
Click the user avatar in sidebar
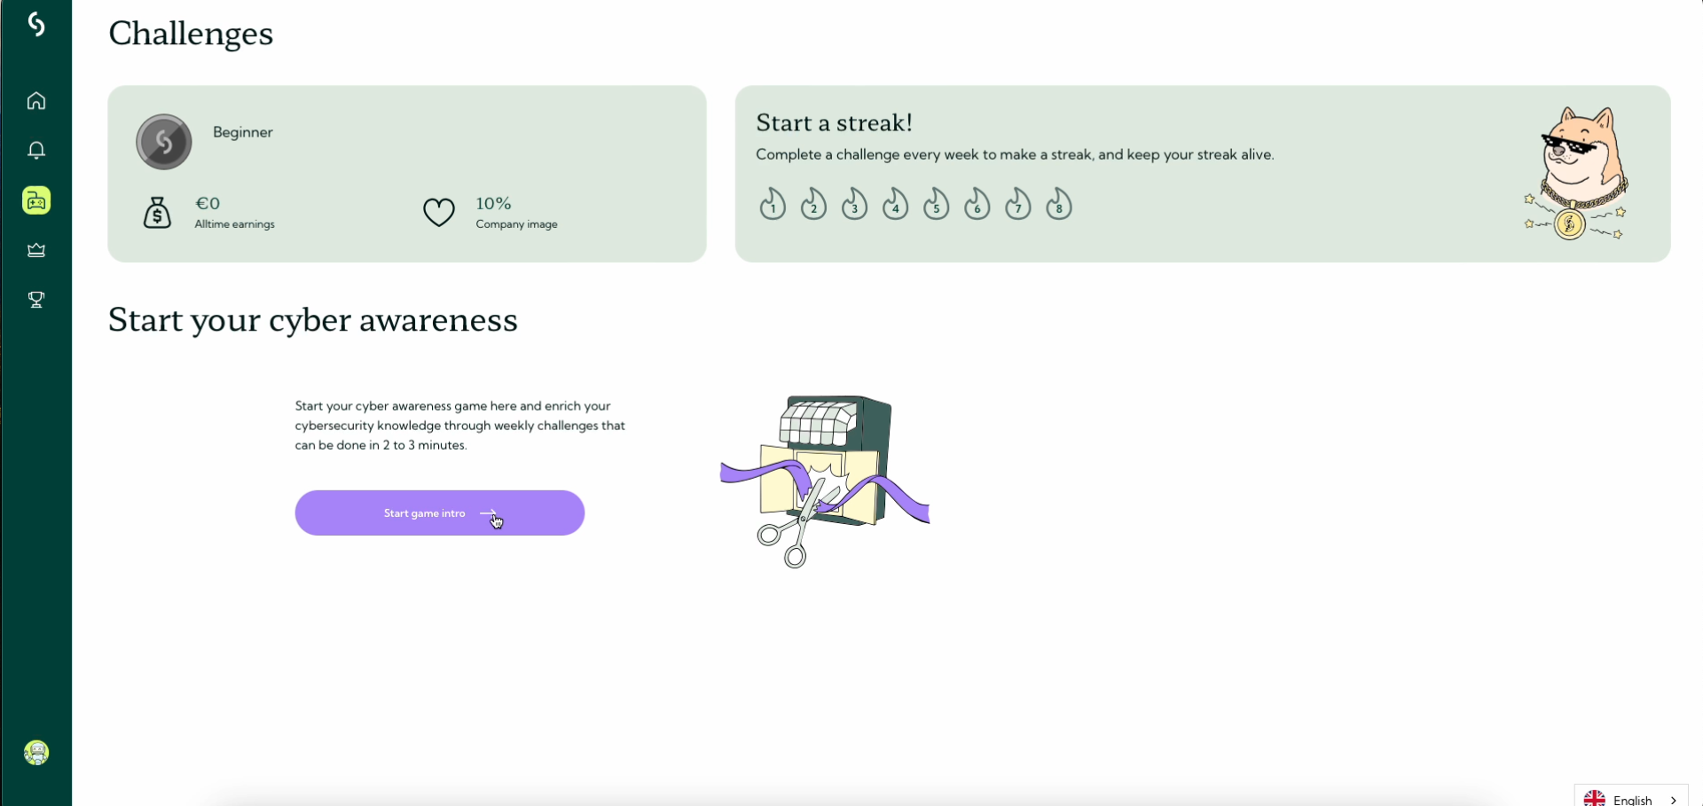[x=36, y=753]
